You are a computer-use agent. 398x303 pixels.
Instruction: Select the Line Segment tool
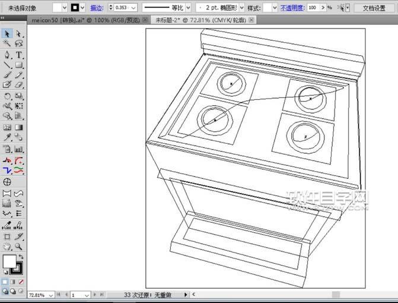point(7,65)
